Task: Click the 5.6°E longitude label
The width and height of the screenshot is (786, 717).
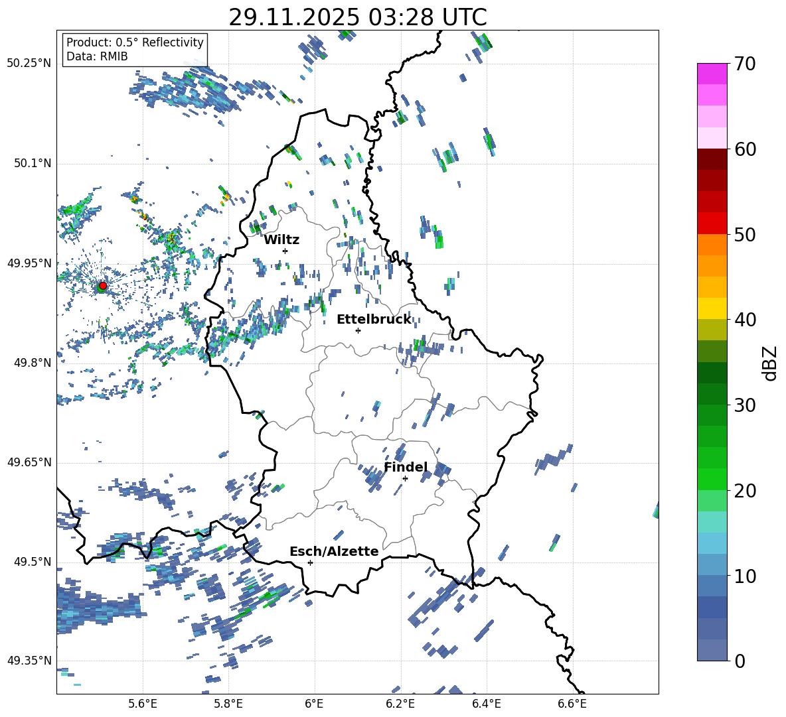Action: pos(143,704)
